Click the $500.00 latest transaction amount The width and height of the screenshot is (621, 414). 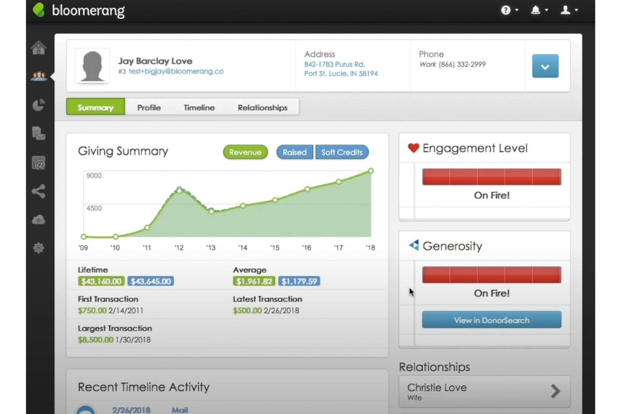(248, 311)
